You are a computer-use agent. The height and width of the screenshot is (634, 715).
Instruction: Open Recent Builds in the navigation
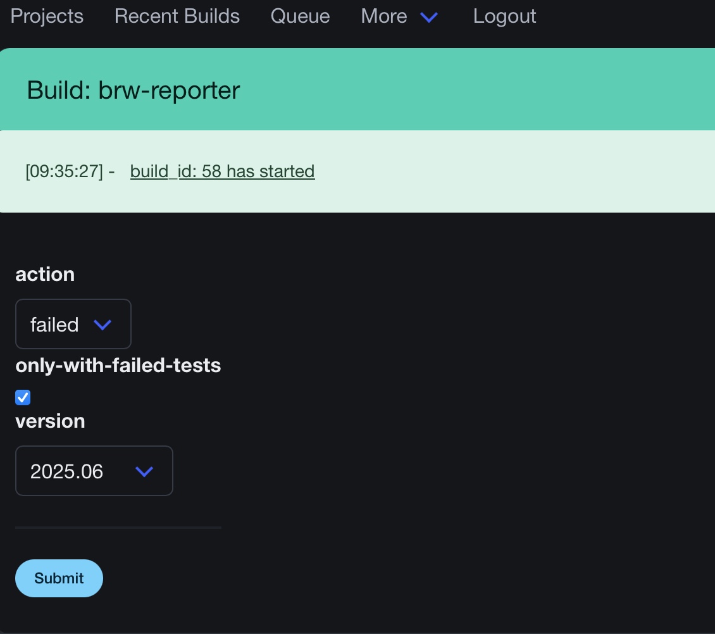(177, 16)
